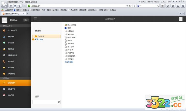Open 天猫商城 in favorites list
The height and width of the screenshot is (111, 186).
[x=69, y=53]
